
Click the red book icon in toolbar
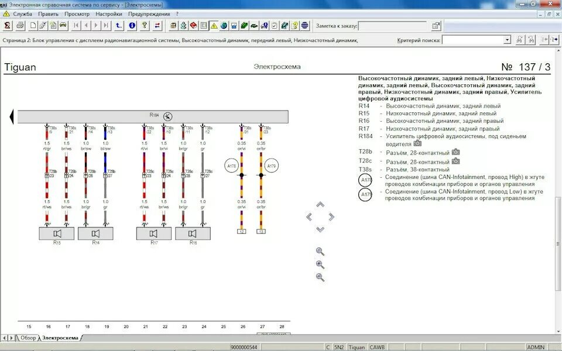[194, 25]
